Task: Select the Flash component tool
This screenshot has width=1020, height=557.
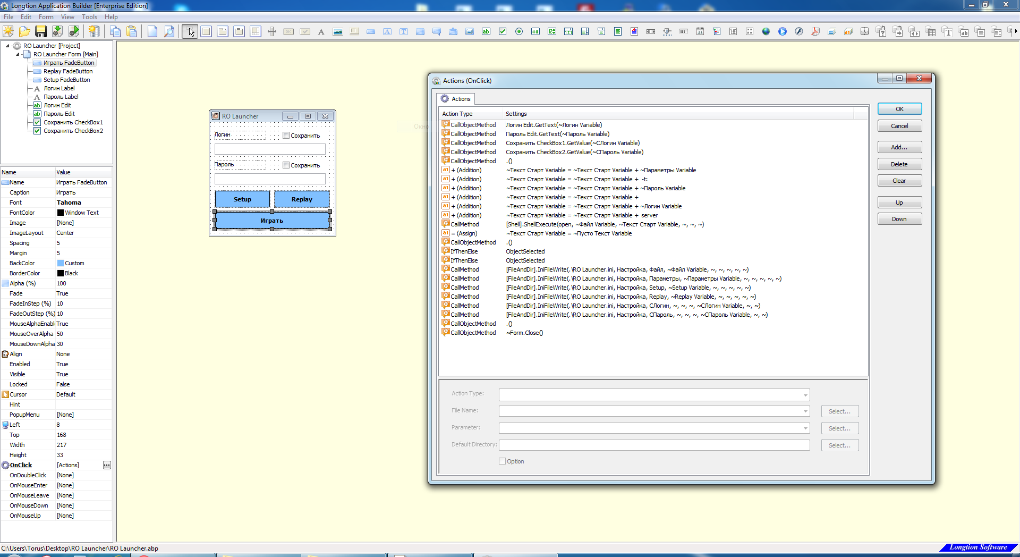Action: coord(799,32)
